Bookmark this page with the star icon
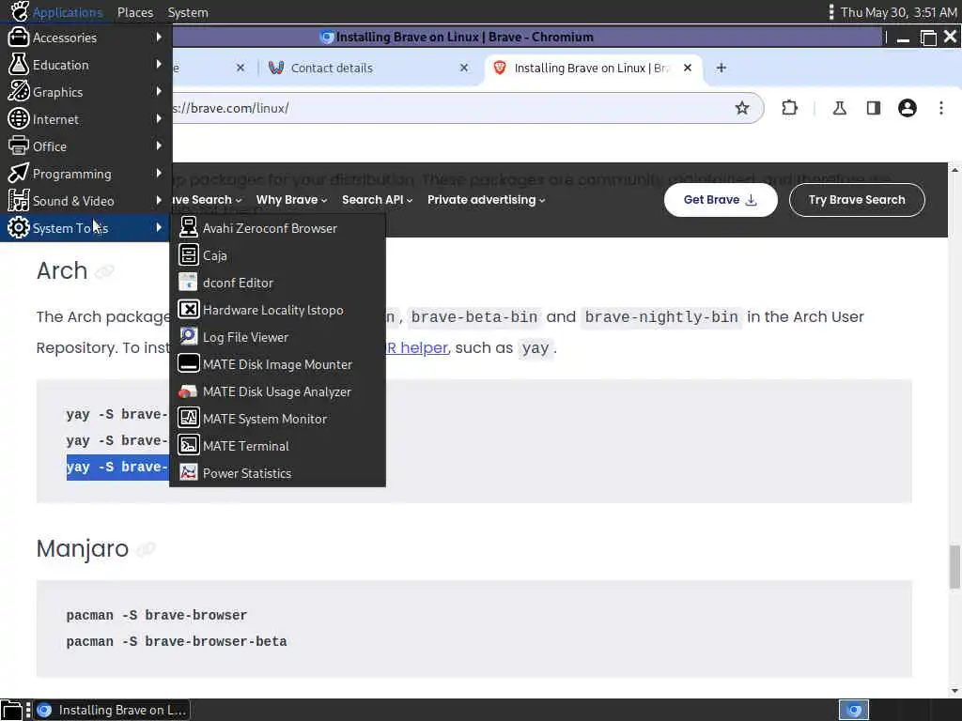Viewport: 962px width, 721px height. point(742,109)
